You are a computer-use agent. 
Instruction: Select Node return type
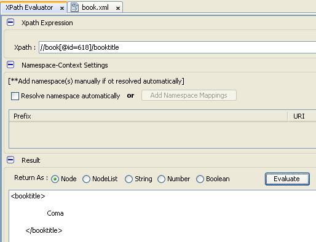point(55,179)
